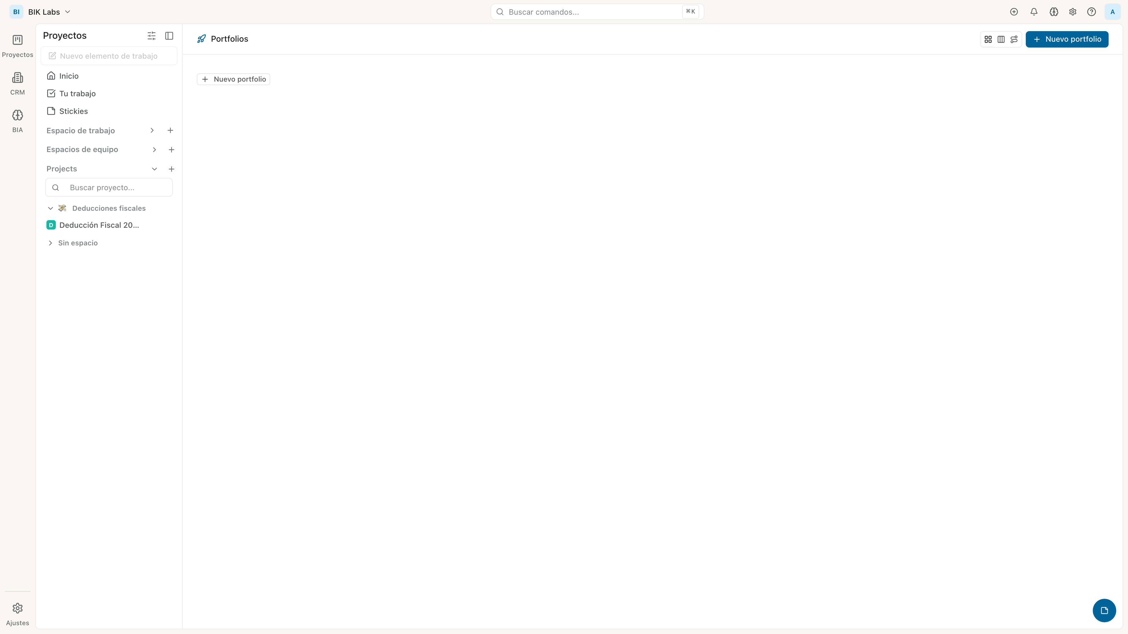The image size is (1128, 634).
Task: Open the Deducción Fiscal project
Action: 99,225
